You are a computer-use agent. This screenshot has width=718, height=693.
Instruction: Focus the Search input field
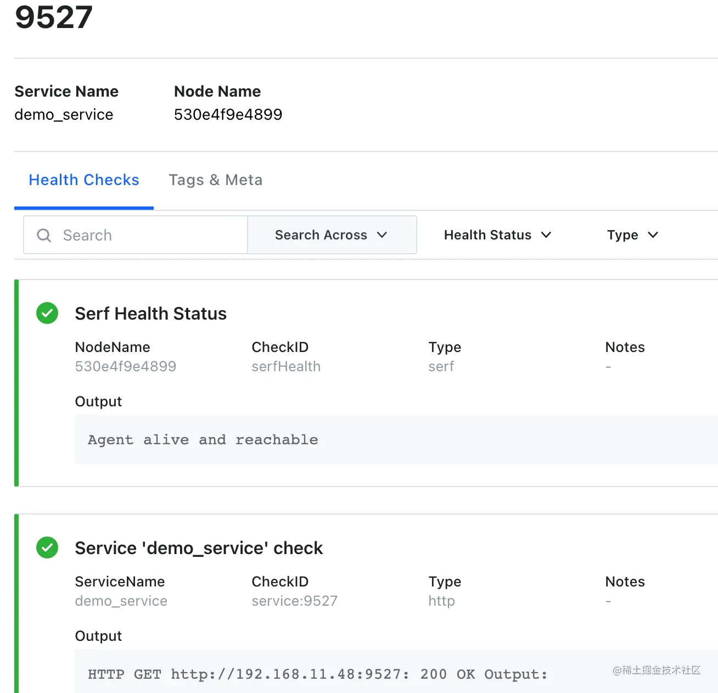tap(136, 235)
